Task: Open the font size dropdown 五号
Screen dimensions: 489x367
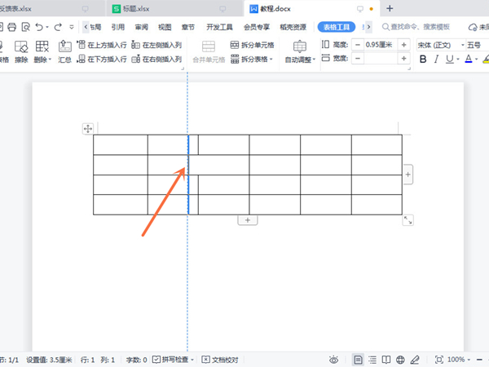Action: point(478,45)
